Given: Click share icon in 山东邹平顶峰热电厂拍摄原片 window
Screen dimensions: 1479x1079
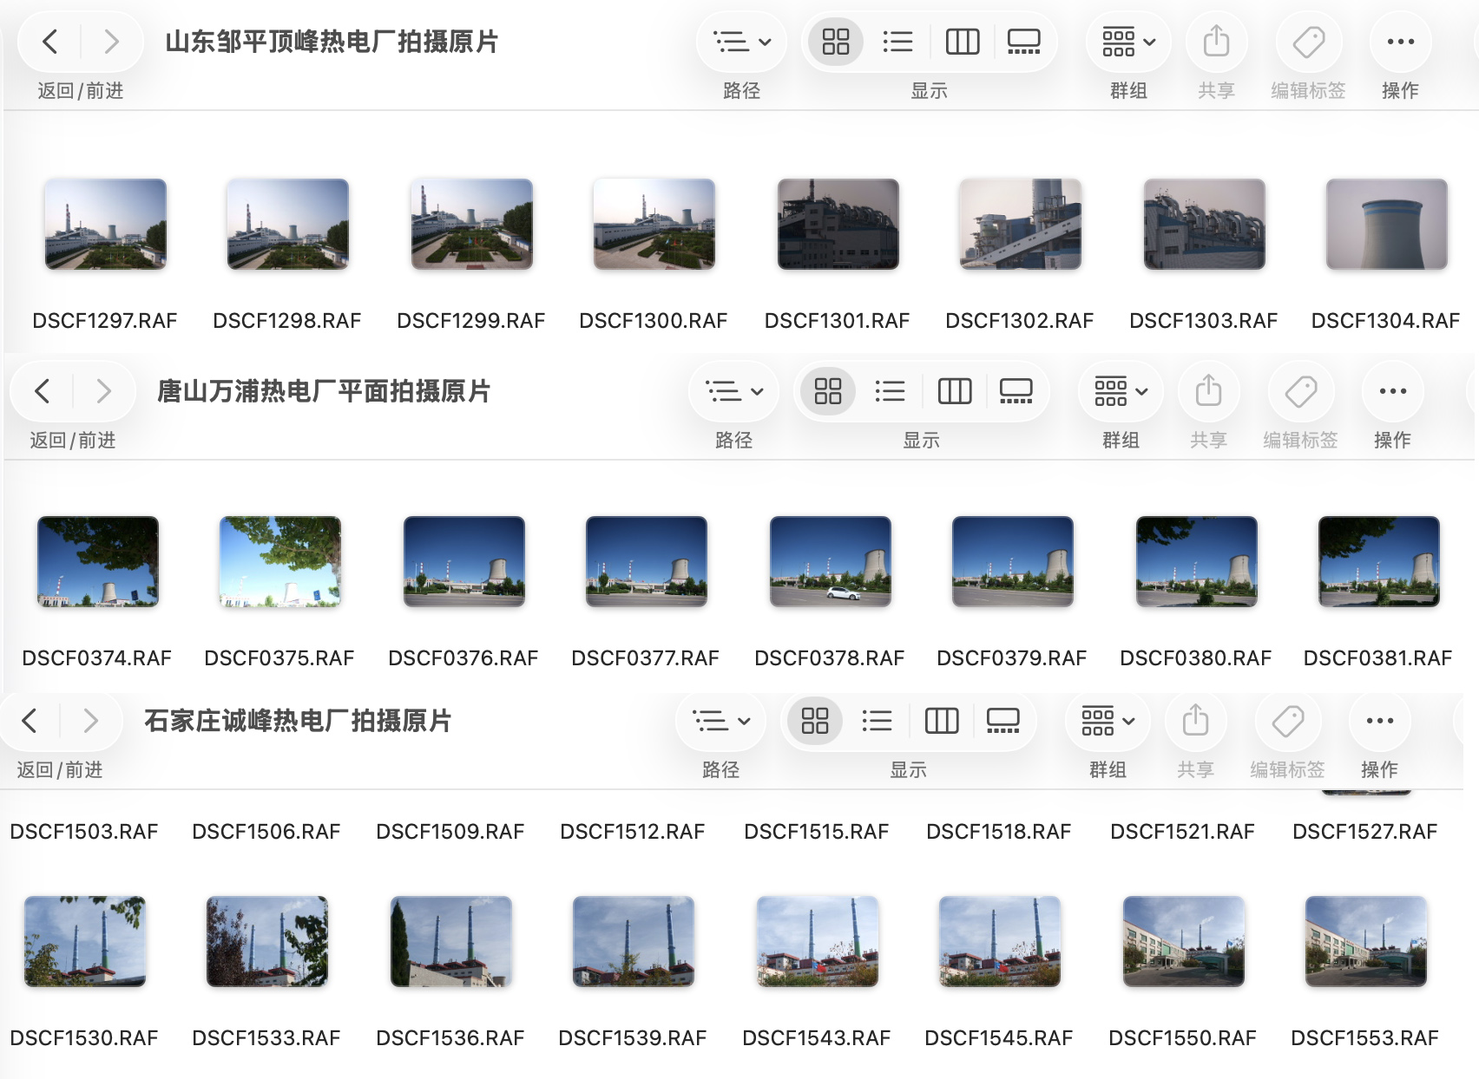Looking at the screenshot, I should tap(1216, 42).
